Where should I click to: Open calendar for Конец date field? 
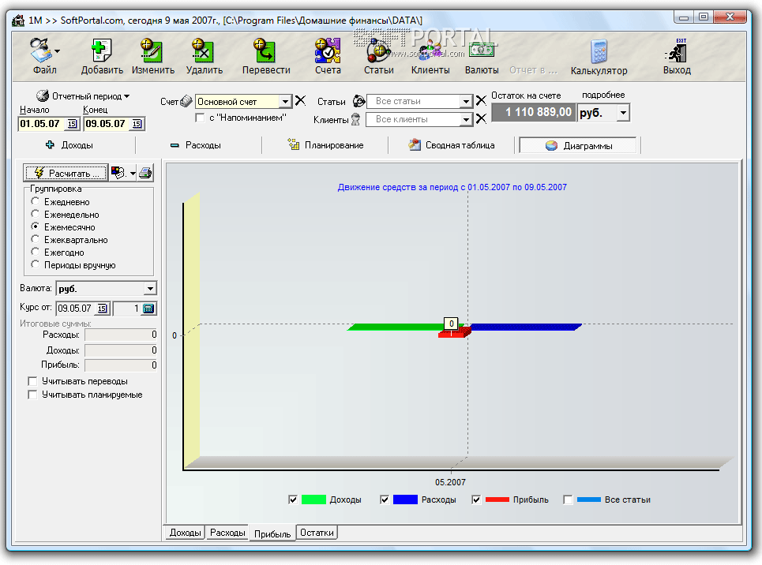click(137, 124)
